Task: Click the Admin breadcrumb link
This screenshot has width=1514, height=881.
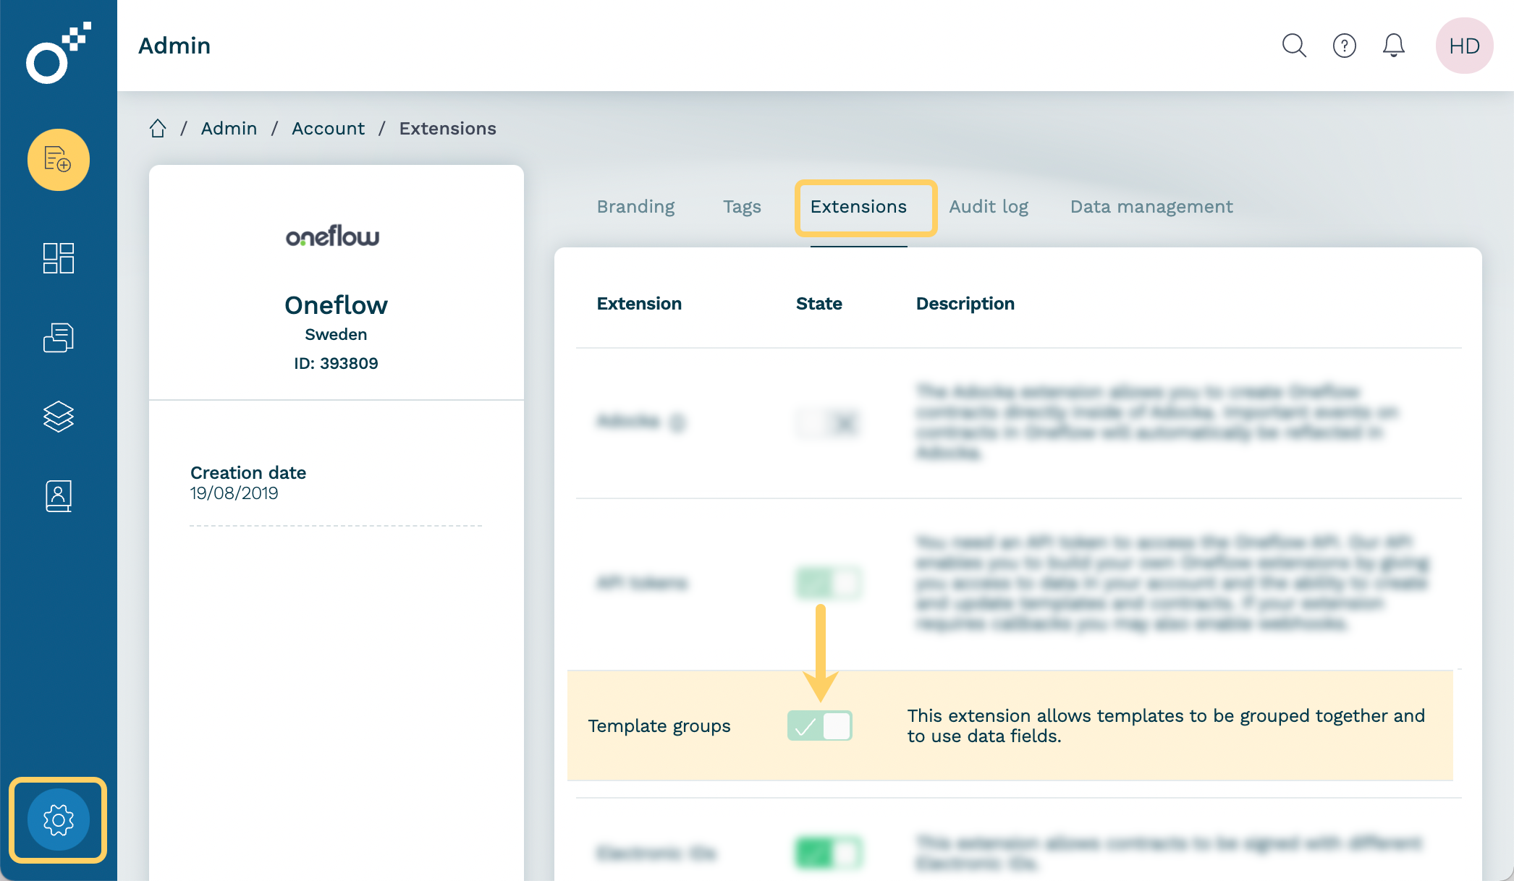Action: (x=229, y=129)
